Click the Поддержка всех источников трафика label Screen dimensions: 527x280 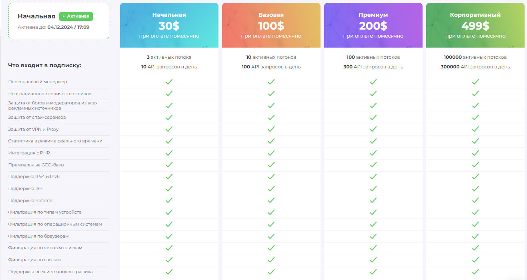pyautogui.click(x=50, y=272)
